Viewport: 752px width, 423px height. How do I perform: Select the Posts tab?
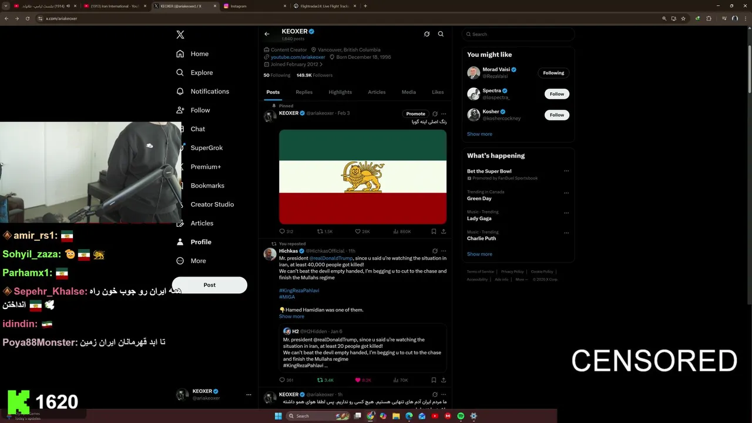tap(273, 92)
